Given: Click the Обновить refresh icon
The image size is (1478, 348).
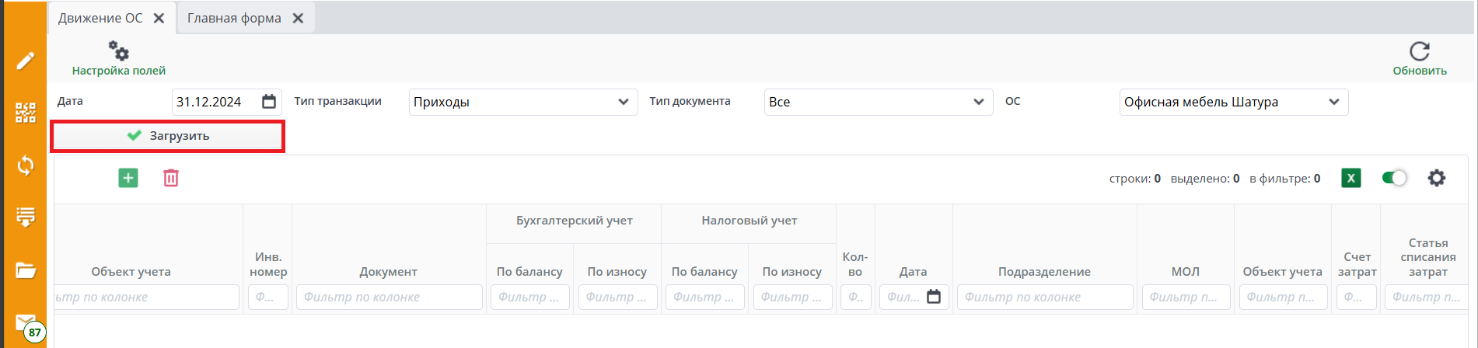Looking at the screenshot, I should [1420, 51].
